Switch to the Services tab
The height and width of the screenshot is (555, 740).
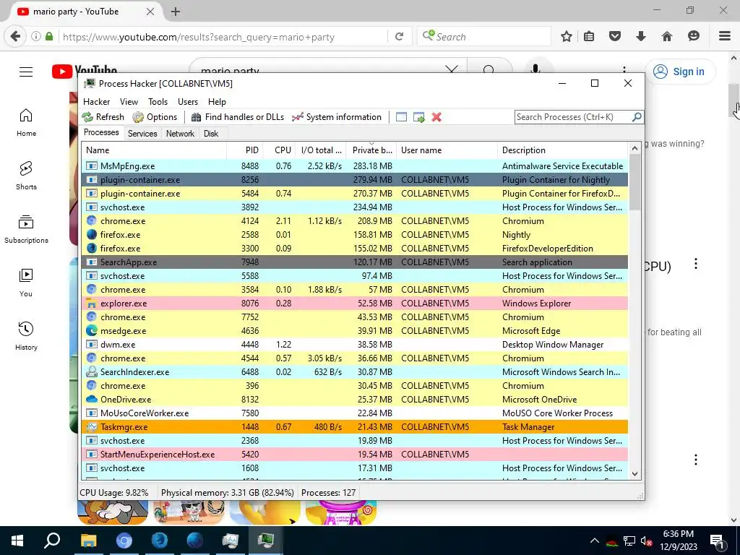[142, 134]
